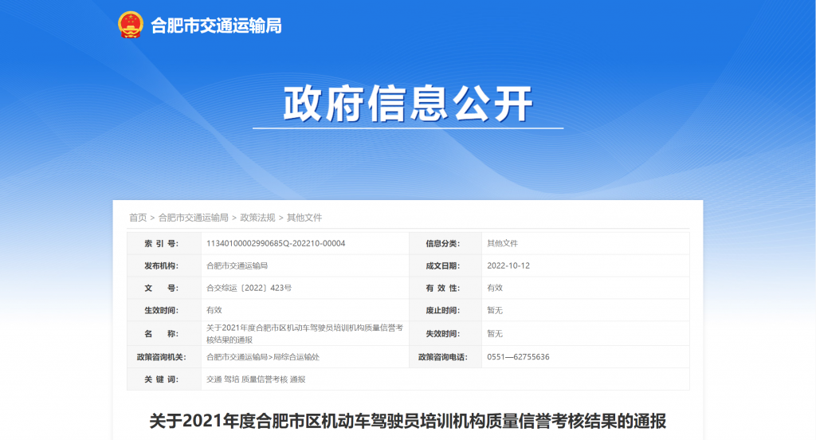Open the 政策法规 breadcrumb link
The width and height of the screenshot is (816, 440).
(257, 218)
